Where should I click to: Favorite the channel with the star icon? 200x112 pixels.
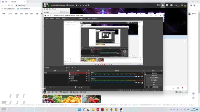click(x=81, y=5)
